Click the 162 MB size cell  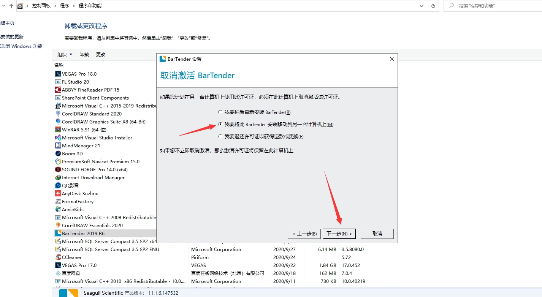(327, 273)
